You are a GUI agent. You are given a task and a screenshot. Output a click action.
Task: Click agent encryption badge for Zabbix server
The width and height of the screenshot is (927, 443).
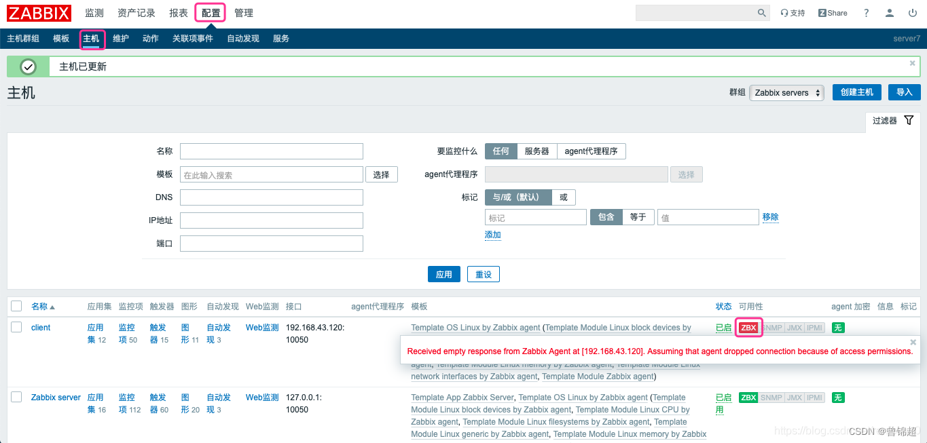tap(838, 398)
